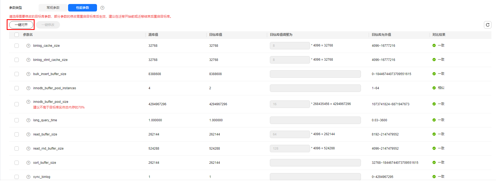This screenshot has width=496, height=183.
Task: Check the sort_buffer_size row checkbox
Action: [x=17, y=163]
